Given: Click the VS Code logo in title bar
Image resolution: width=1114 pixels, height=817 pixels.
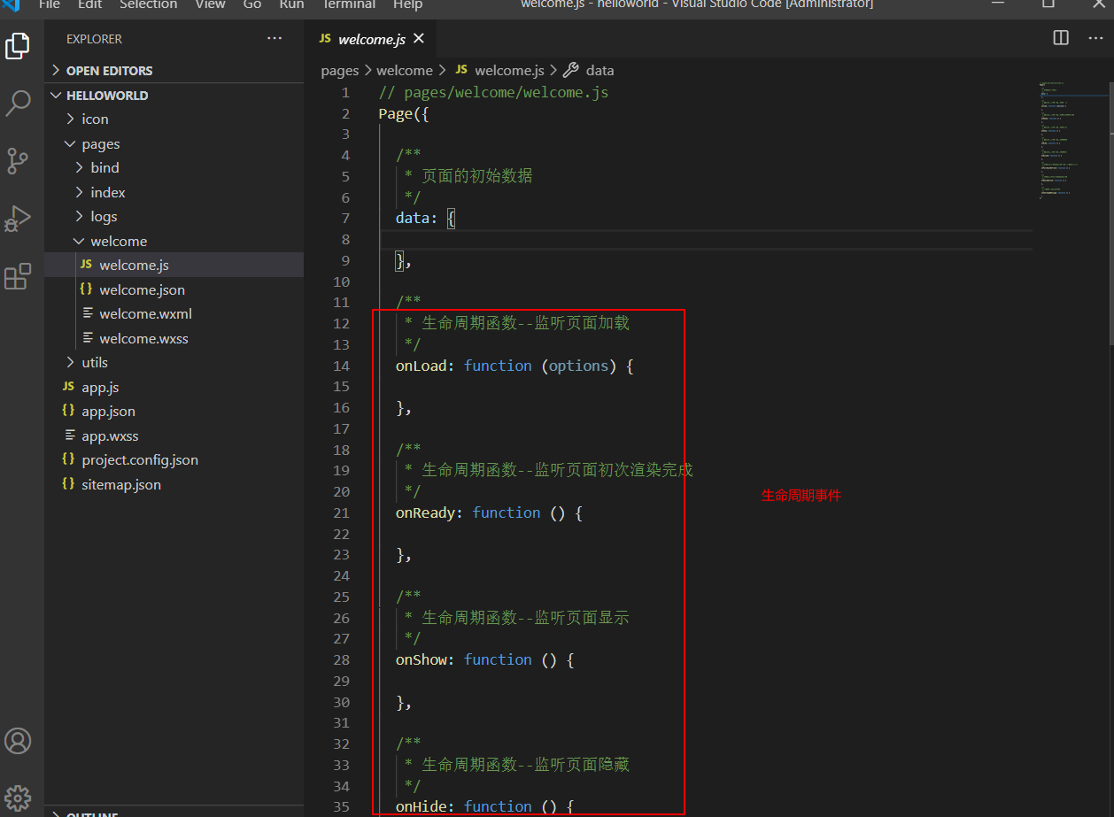Looking at the screenshot, I should (x=11, y=4).
